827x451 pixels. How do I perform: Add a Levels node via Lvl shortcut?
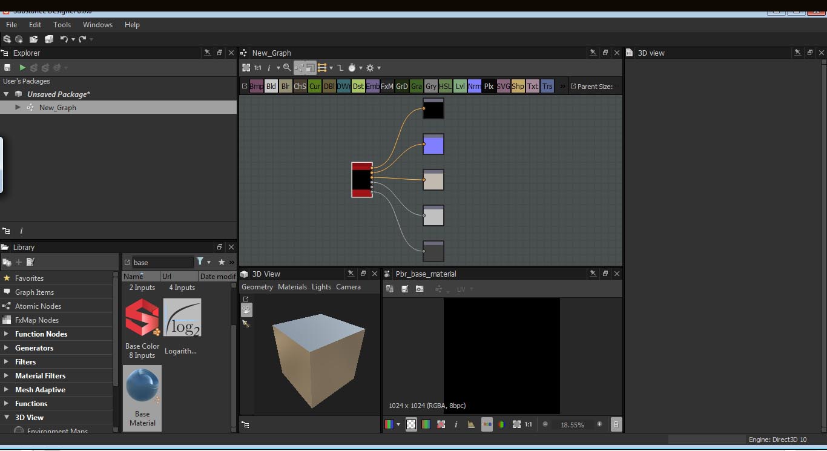(460, 87)
